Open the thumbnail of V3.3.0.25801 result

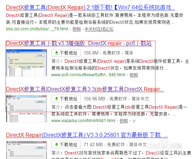click(26, 150)
